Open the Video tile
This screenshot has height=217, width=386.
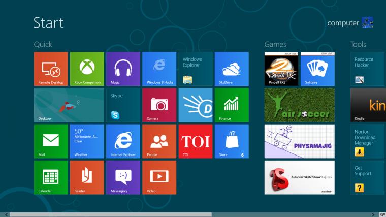(159, 177)
